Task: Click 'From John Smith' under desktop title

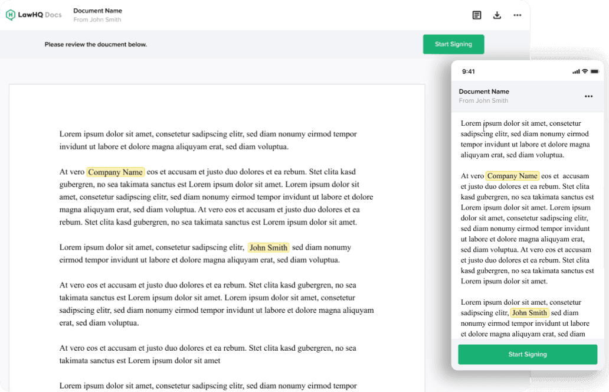Action: coord(97,19)
